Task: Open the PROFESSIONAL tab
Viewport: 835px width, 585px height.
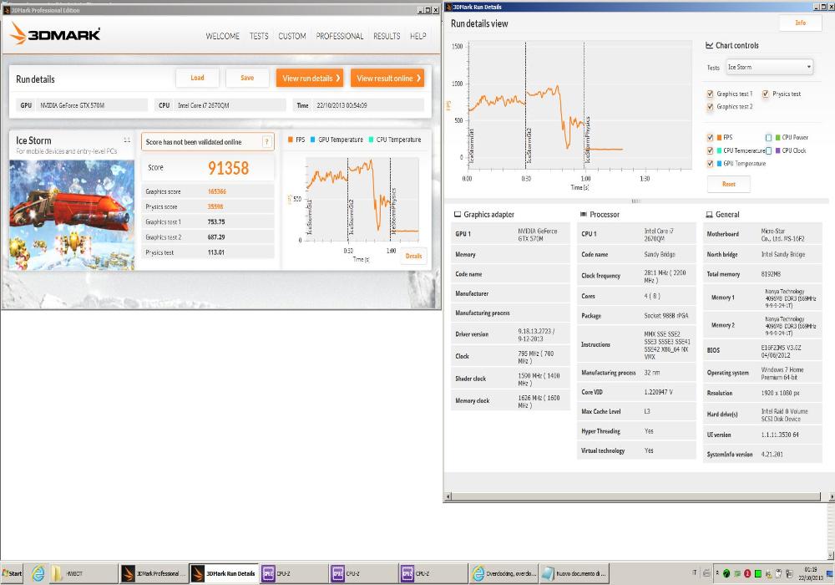Action: [340, 36]
